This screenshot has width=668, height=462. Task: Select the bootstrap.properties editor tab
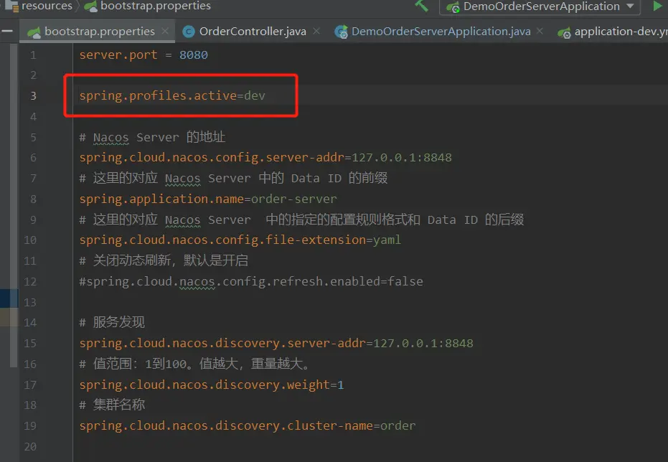pyautogui.click(x=99, y=32)
